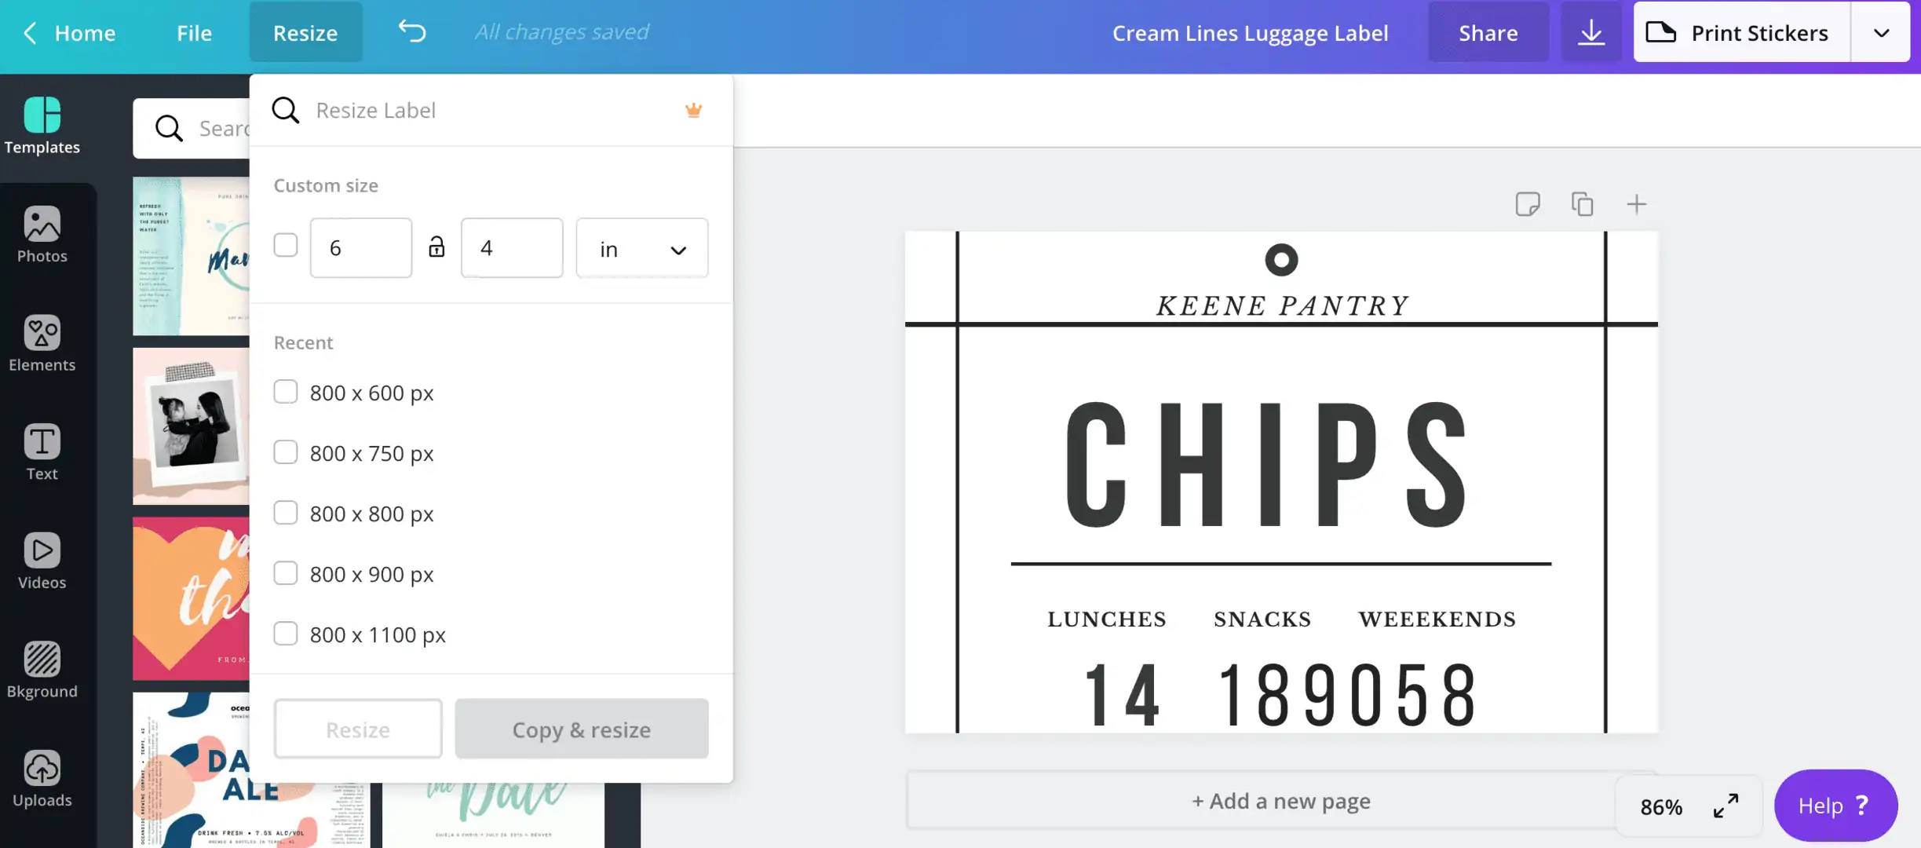
Task: Open the Download dropdown menu
Action: point(1590,32)
